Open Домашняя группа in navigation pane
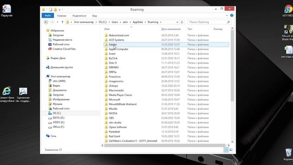The image size is (293, 165). (61, 67)
